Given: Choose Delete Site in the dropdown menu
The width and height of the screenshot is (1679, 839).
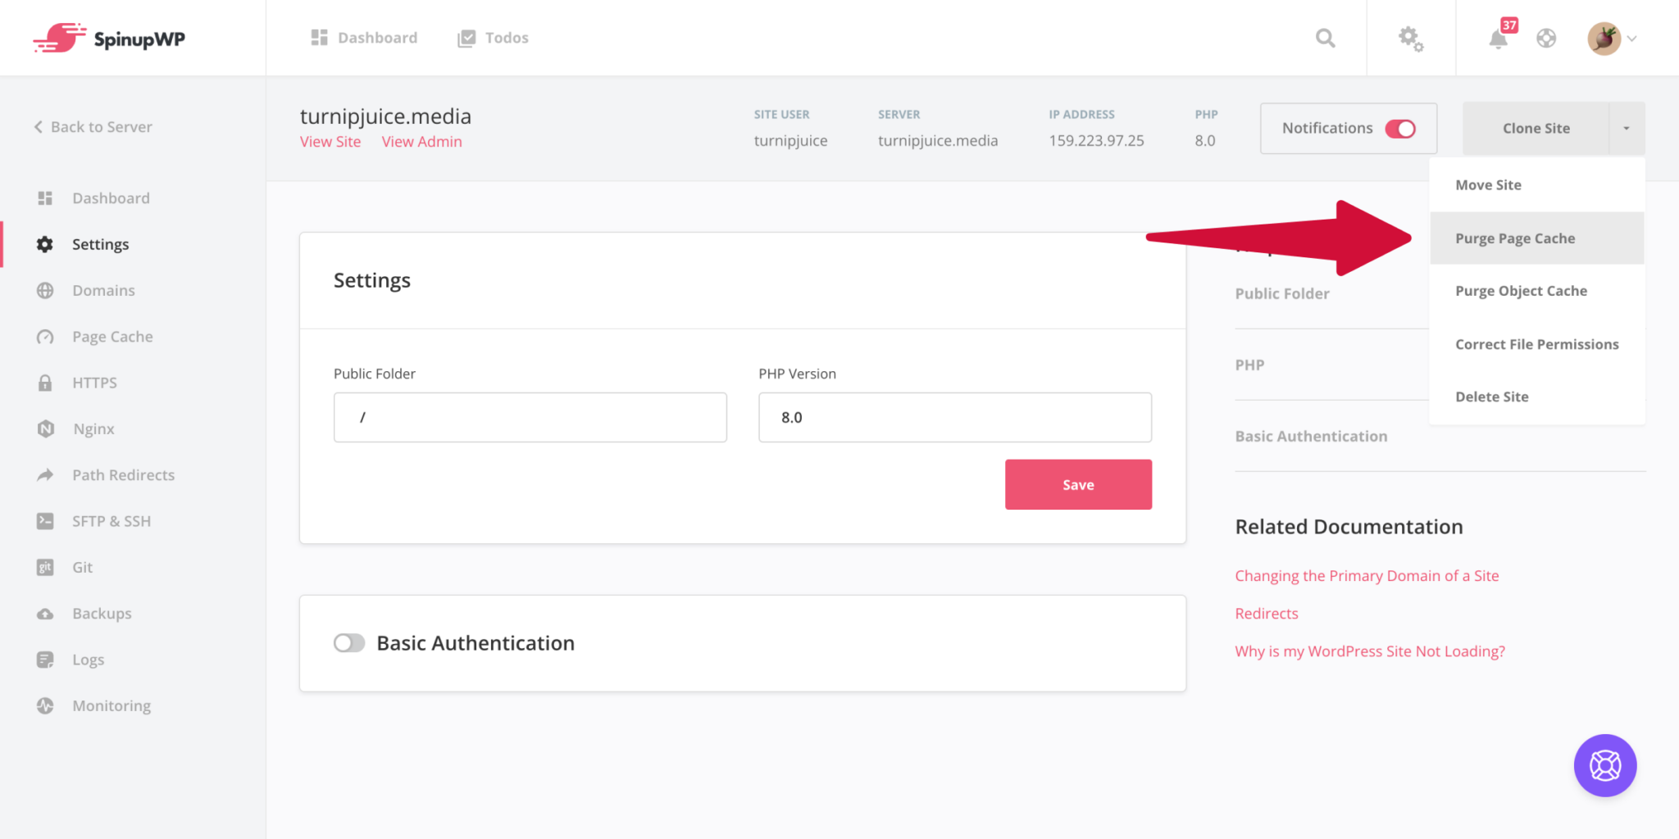Looking at the screenshot, I should [x=1491, y=397].
